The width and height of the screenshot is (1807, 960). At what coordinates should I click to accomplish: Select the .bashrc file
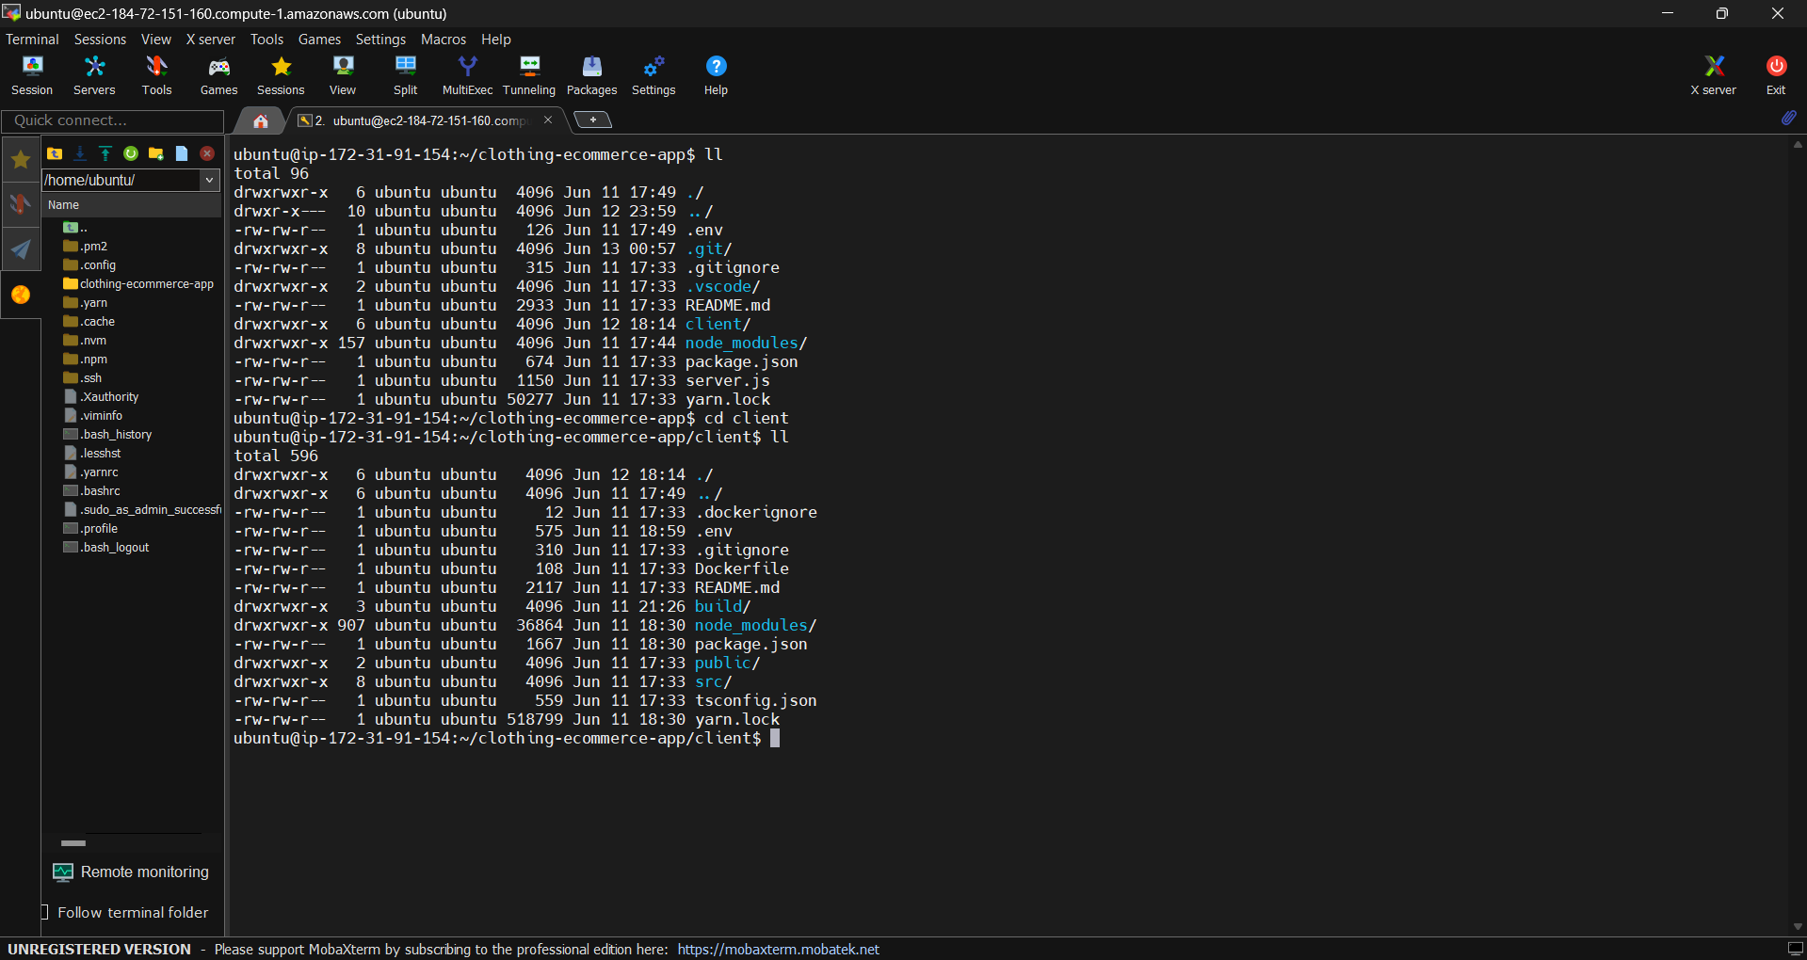(91, 490)
